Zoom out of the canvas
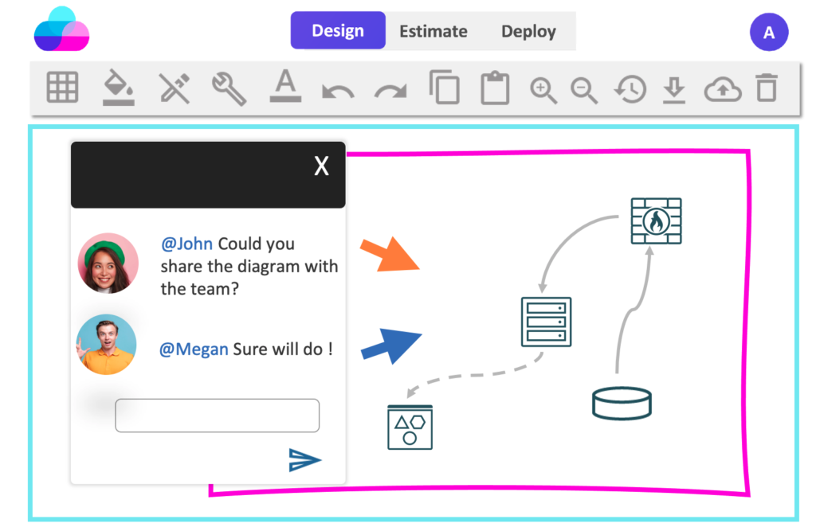The image size is (816, 527). click(584, 91)
